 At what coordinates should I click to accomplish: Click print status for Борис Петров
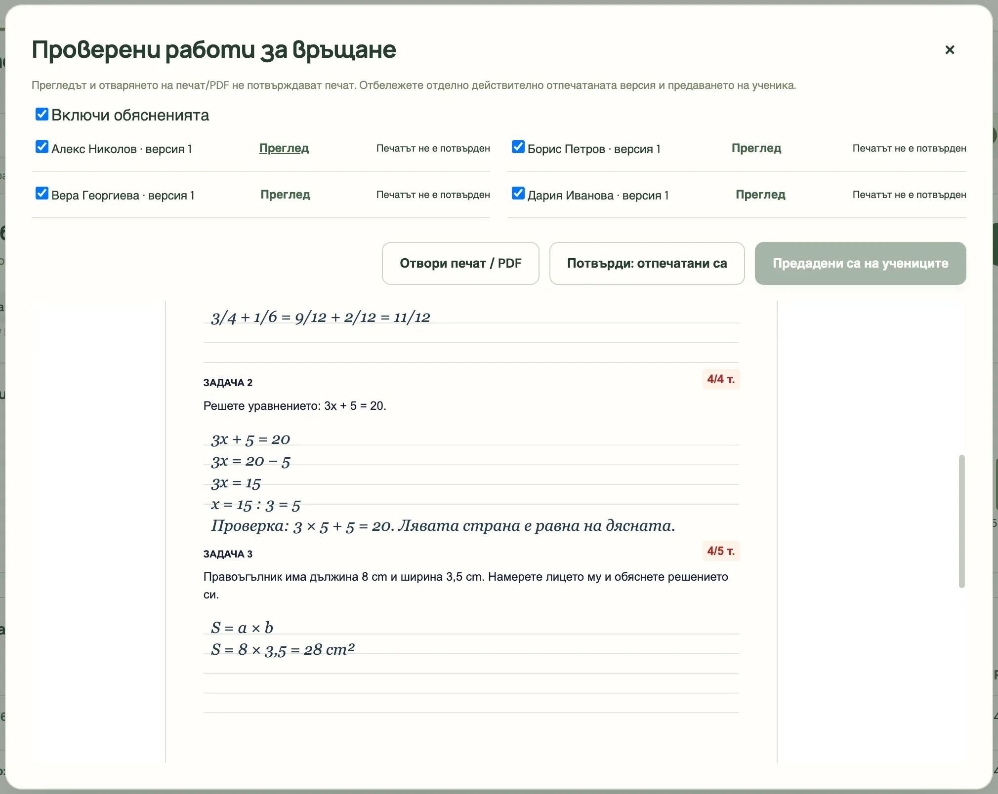tap(909, 149)
